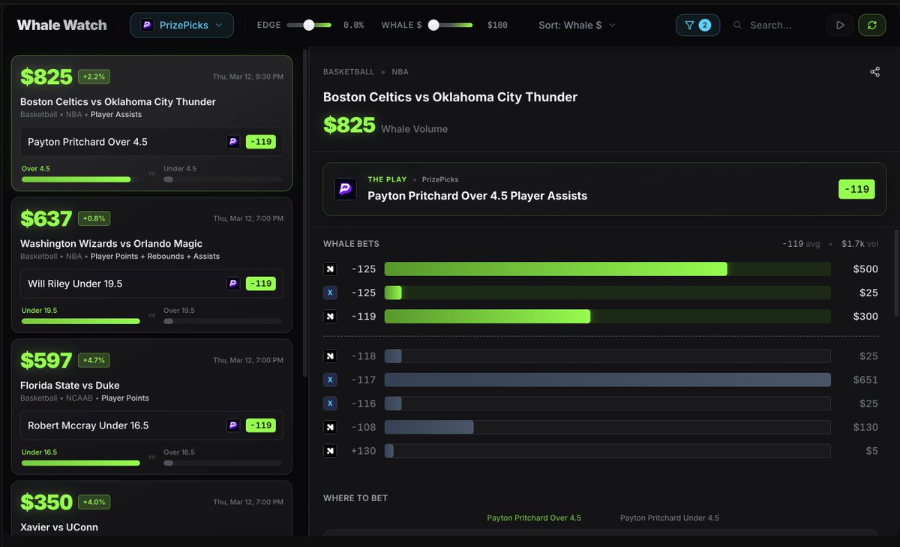Click sportsbook icon on the $651 row

(330, 380)
